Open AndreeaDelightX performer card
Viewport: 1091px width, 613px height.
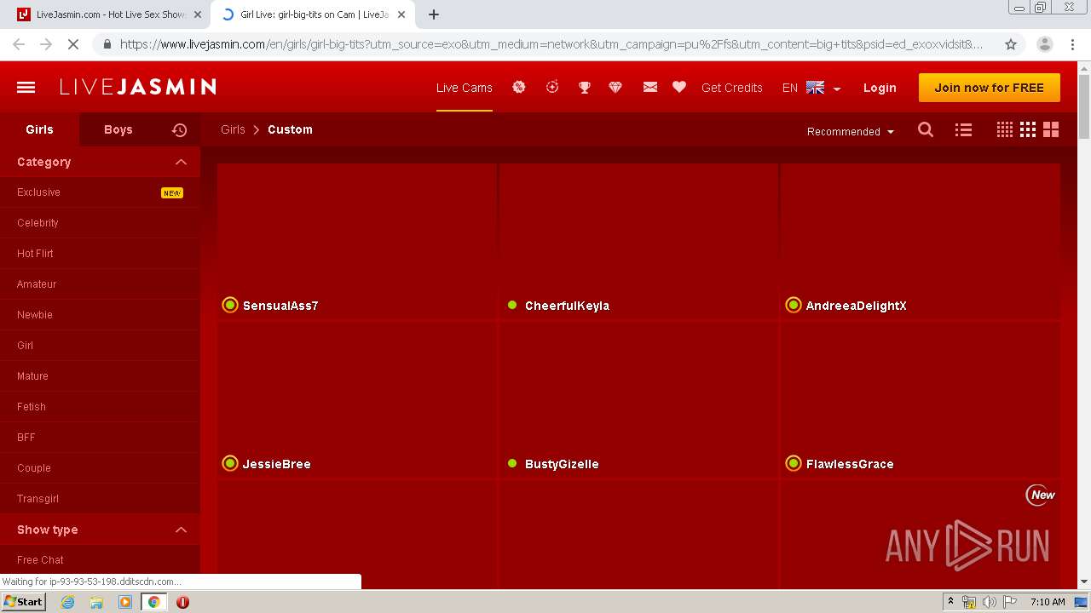[921, 240]
